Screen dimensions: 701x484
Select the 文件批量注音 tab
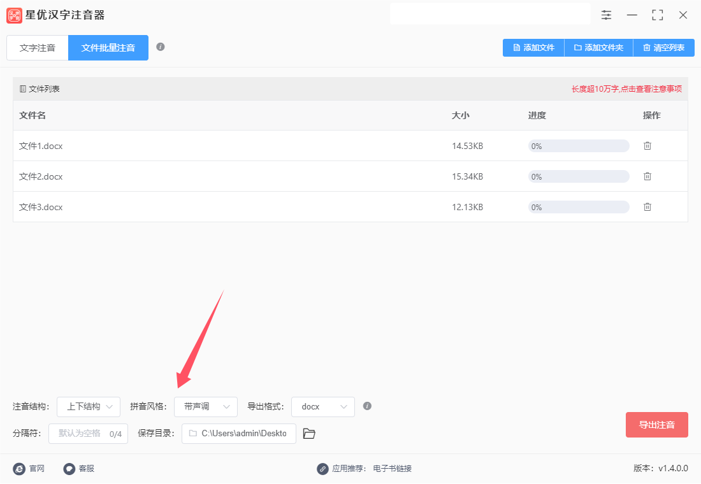coord(108,48)
